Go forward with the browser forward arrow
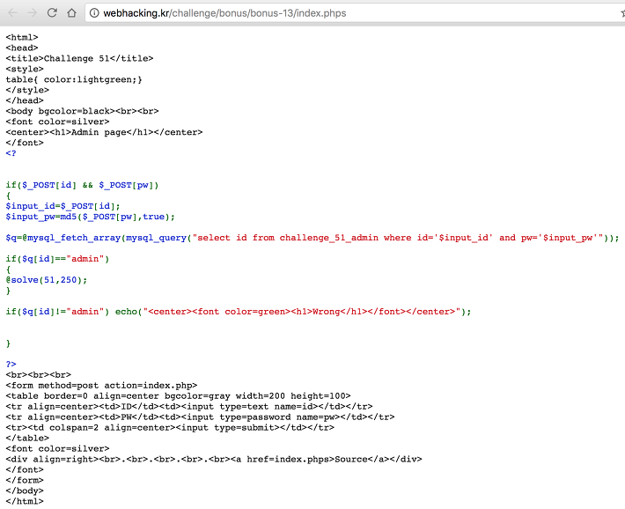Image resolution: width=625 pixels, height=509 pixels. click(x=33, y=13)
